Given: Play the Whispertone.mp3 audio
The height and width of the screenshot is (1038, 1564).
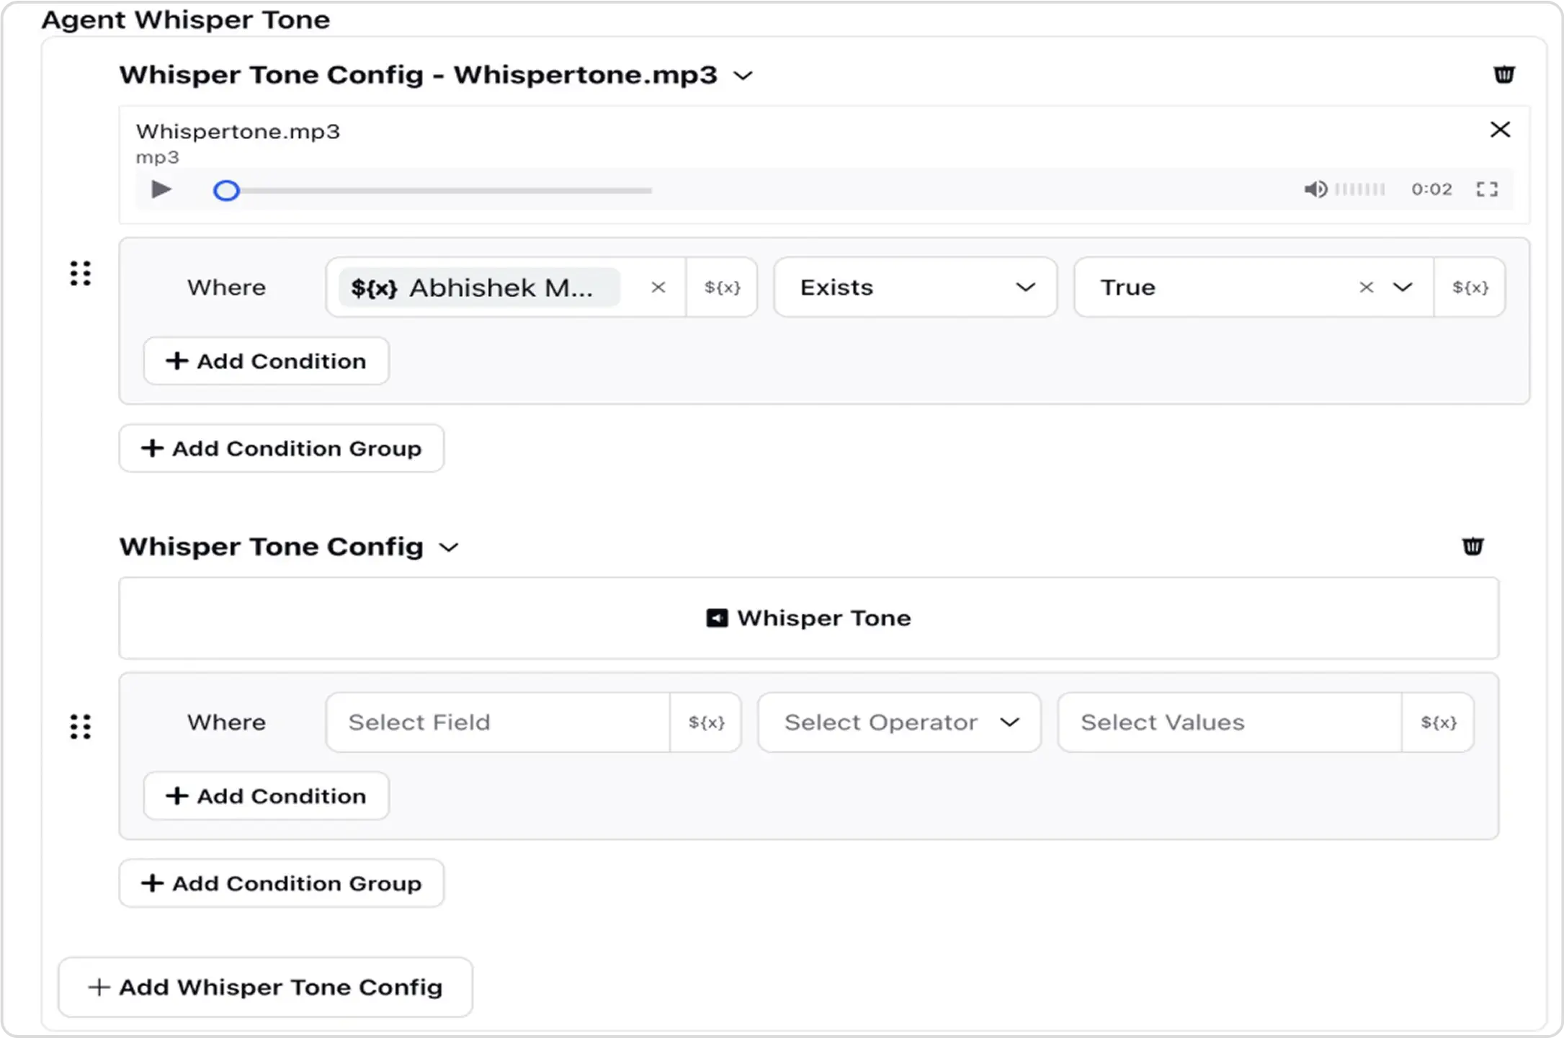Looking at the screenshot, I should coord(161,189).
